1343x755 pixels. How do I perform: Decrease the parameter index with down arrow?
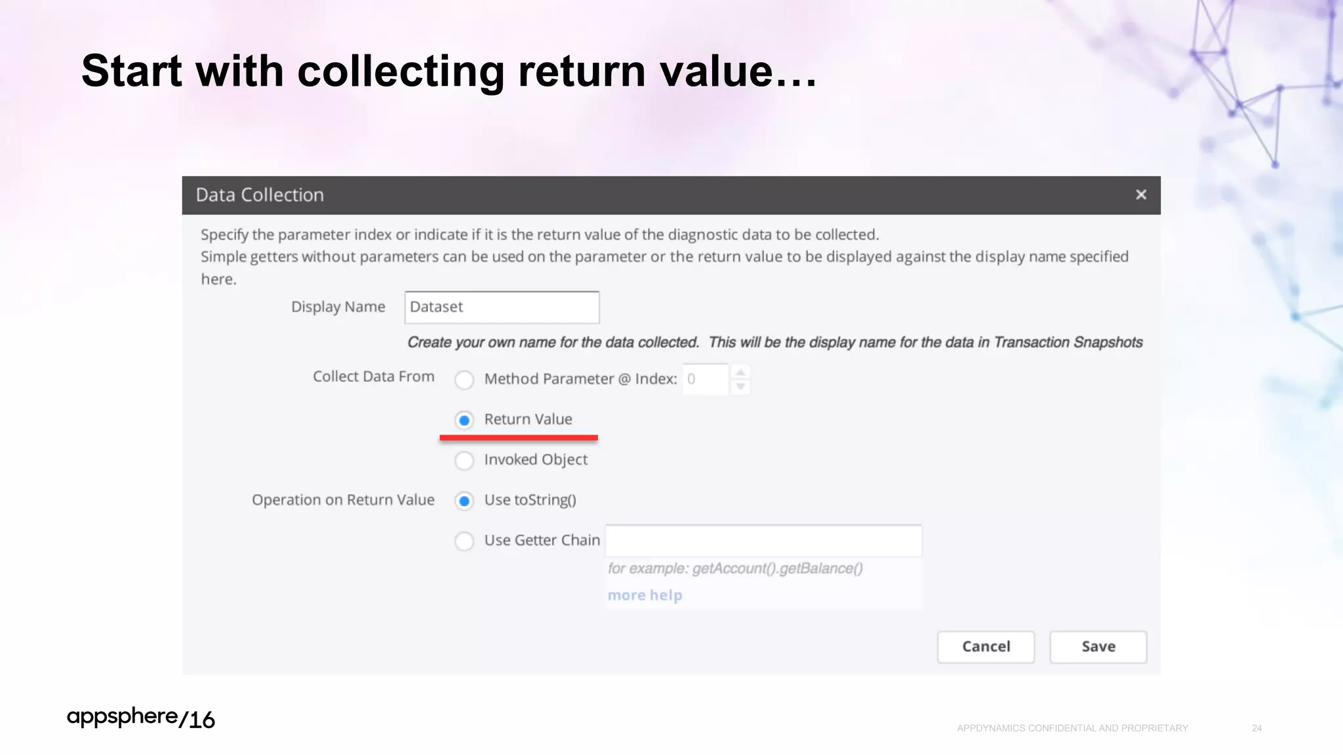pos(740,387)
